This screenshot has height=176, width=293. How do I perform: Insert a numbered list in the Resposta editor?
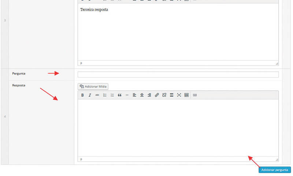click(x=112, y=95)
